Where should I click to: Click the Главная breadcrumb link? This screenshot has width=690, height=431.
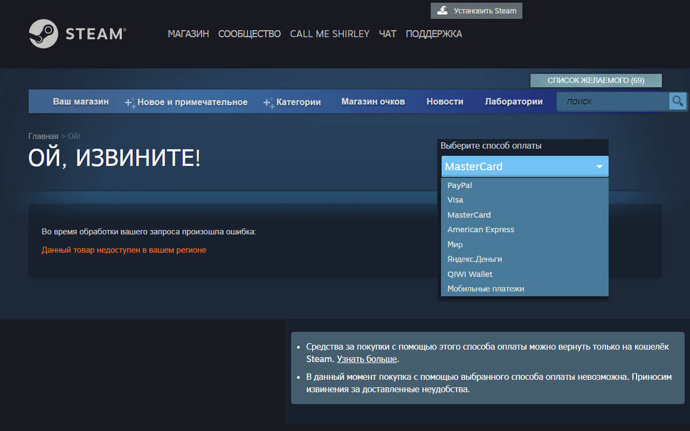[x=43, y=136]
